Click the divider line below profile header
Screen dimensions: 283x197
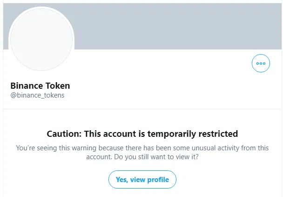(142, 109)
